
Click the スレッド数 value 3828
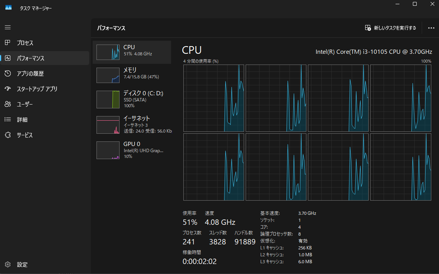click(218, 242)
